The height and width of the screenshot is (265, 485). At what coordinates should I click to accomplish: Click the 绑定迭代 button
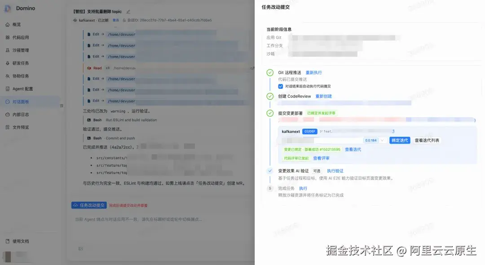coord(400,140)
